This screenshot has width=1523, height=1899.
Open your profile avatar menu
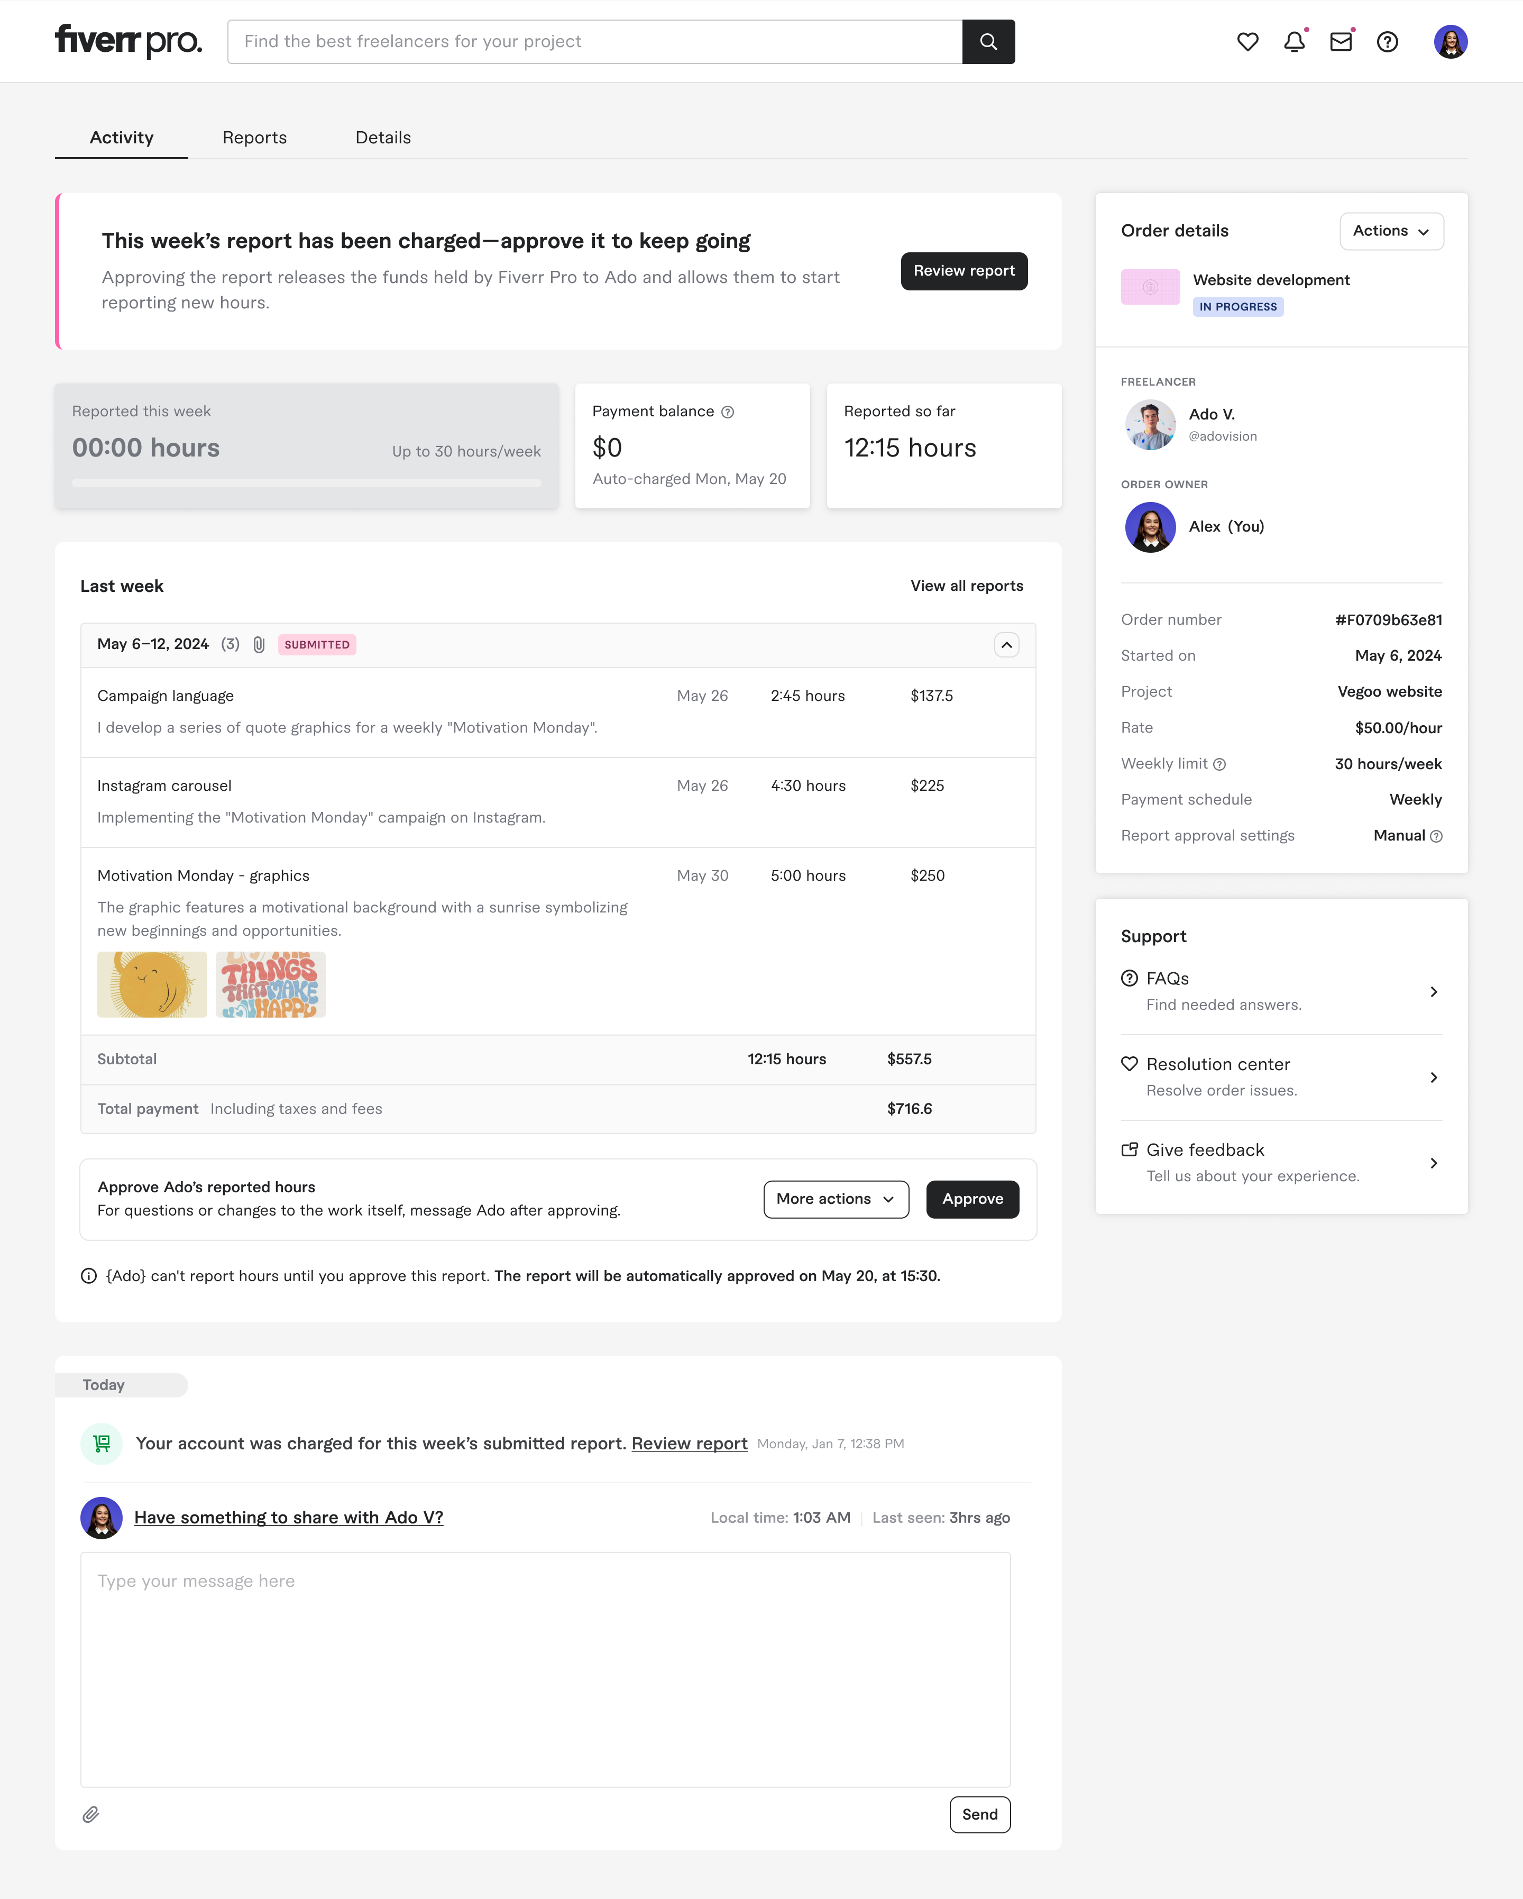pyautogui.click(x=1452, y=41)
